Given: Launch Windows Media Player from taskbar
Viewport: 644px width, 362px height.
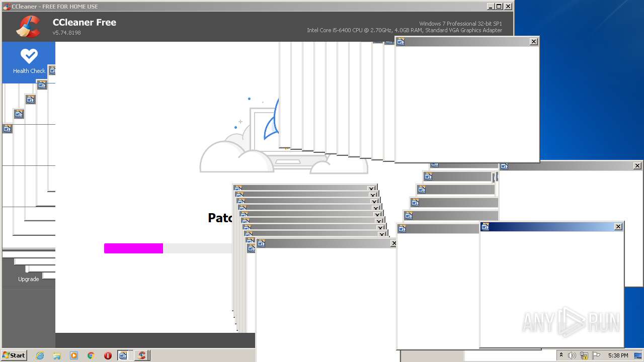Looking at the screenshot, I should click(74, 355).
